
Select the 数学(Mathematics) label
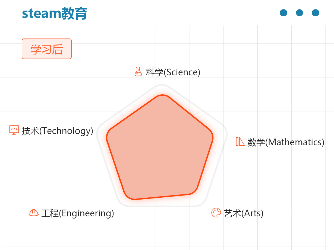tap(286, 142)
